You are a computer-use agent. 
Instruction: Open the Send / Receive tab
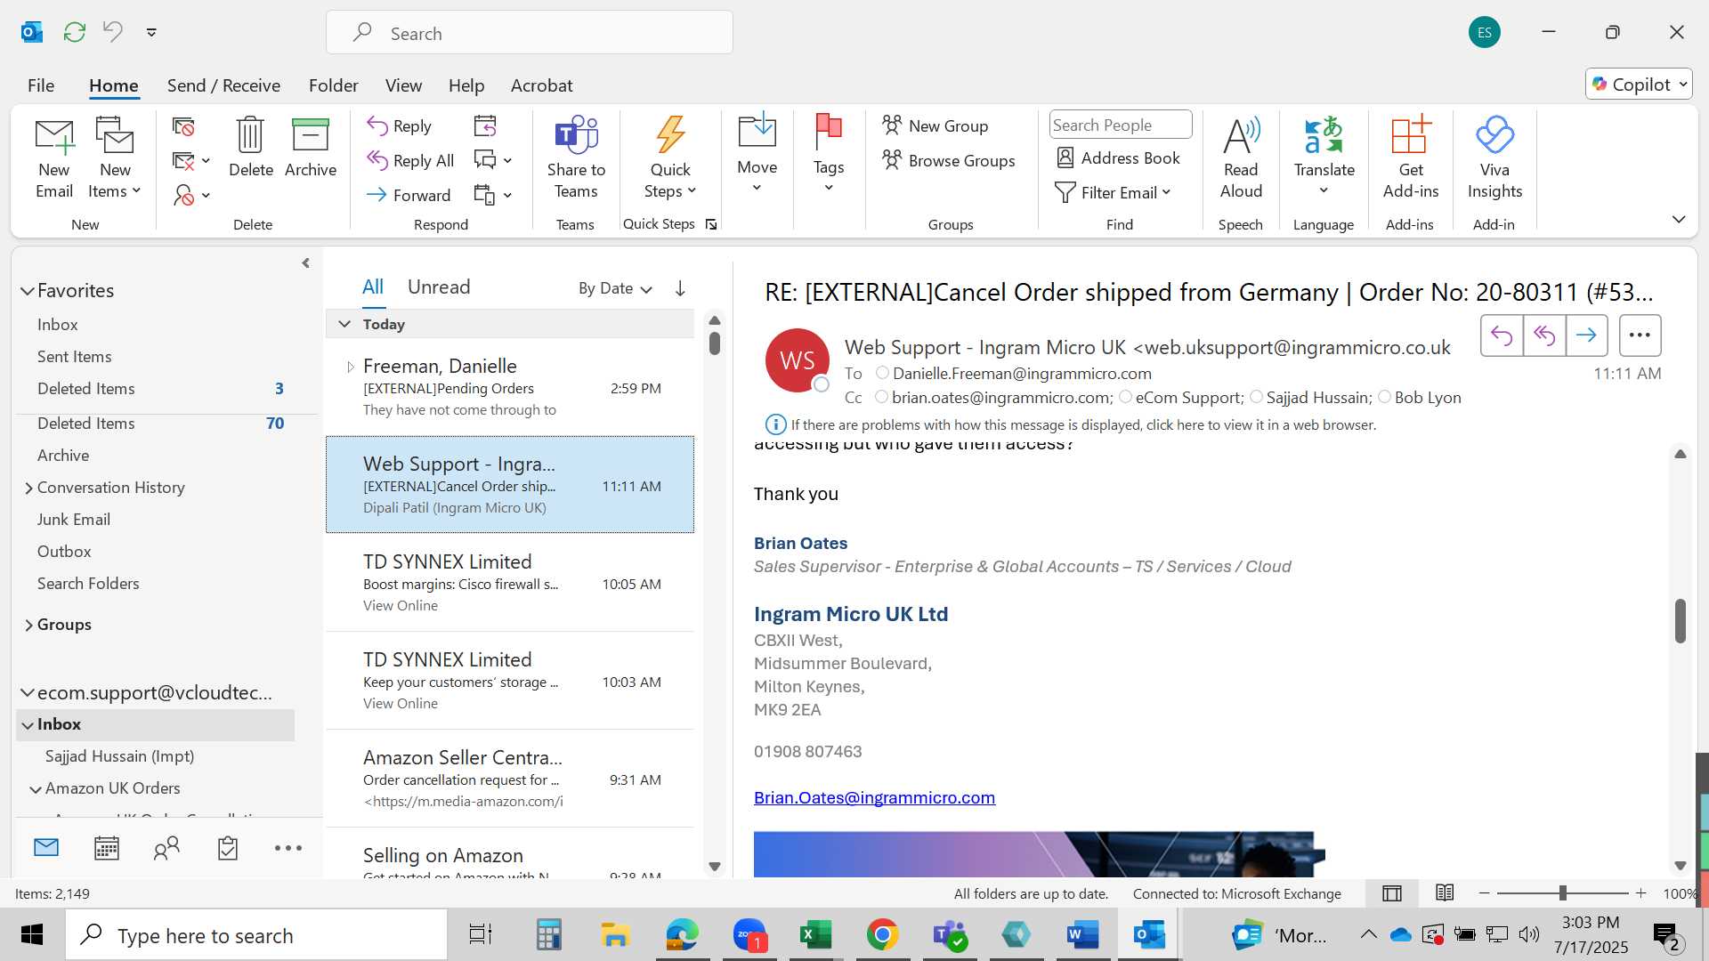coord(223,85)
